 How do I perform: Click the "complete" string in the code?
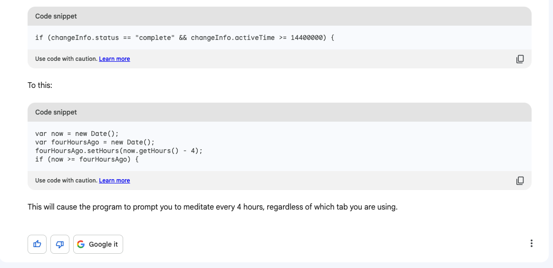click(155, 38)
